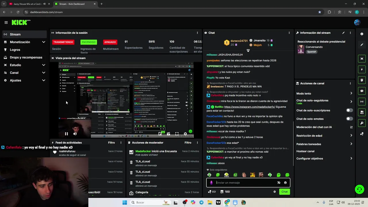Toggle theater mode on stream preview
The height and width of the screenshot is (207, 368).
tap(168, 134)
